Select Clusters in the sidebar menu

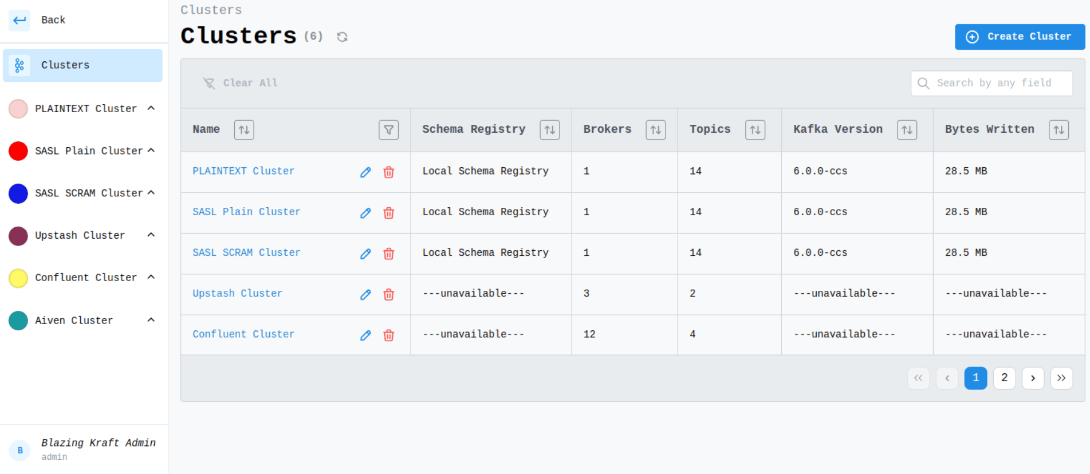point(82,65)
